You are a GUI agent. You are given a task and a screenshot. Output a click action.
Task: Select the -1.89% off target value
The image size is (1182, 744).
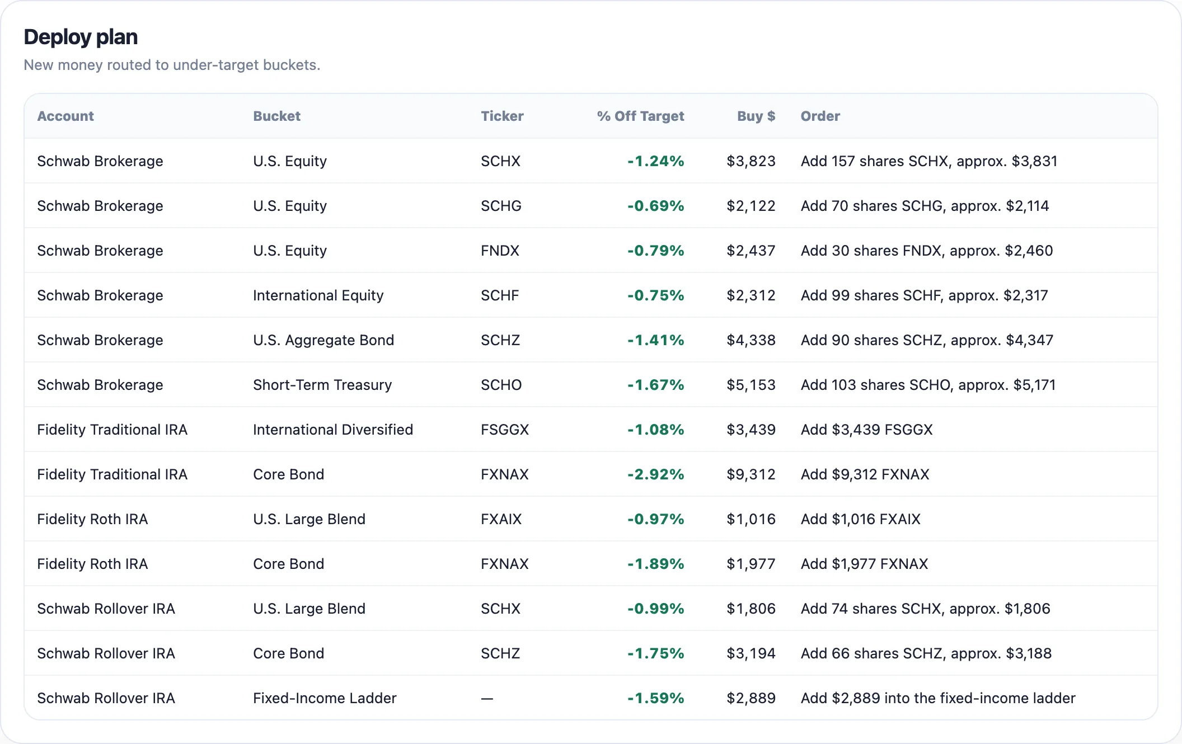point(655,564)
